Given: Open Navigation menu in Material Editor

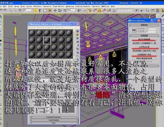Looking at the screenshot, I should pos(42,28).
